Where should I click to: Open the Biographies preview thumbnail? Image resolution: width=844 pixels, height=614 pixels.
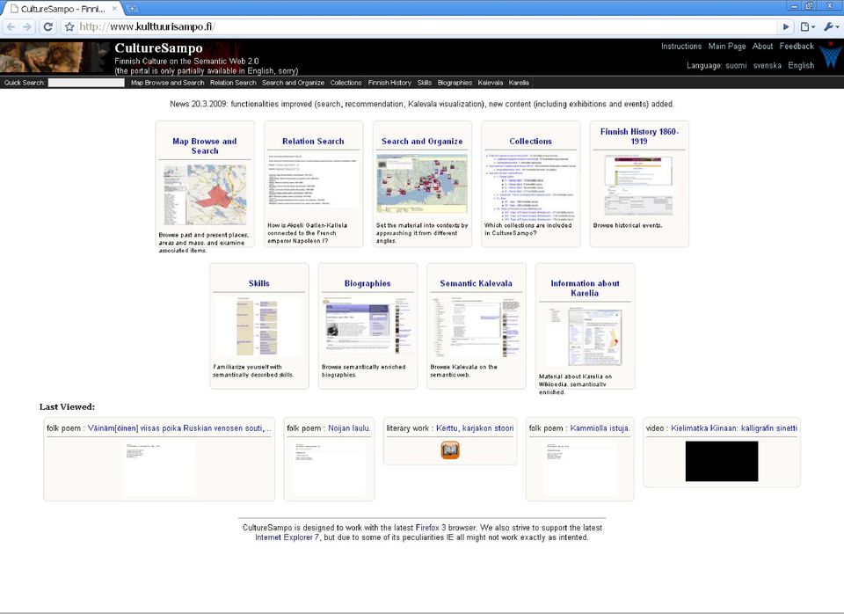(367, 327)
